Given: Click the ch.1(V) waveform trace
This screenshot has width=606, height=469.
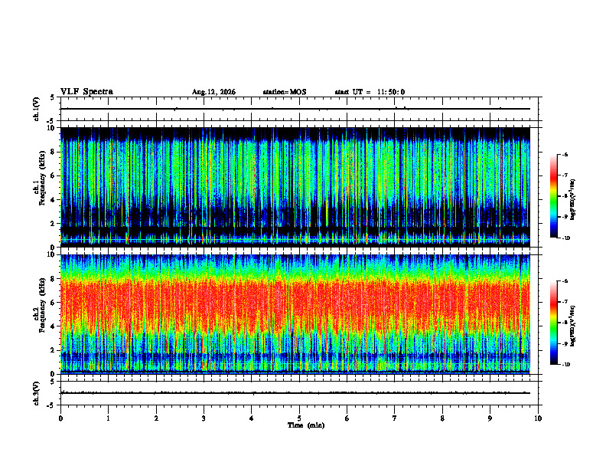Looking at the screenshot, I should point(295,109).
